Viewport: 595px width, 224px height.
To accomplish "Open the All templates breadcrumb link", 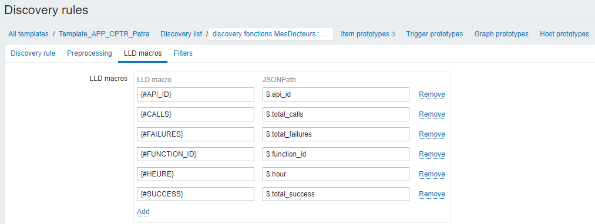I will point(28,34).
